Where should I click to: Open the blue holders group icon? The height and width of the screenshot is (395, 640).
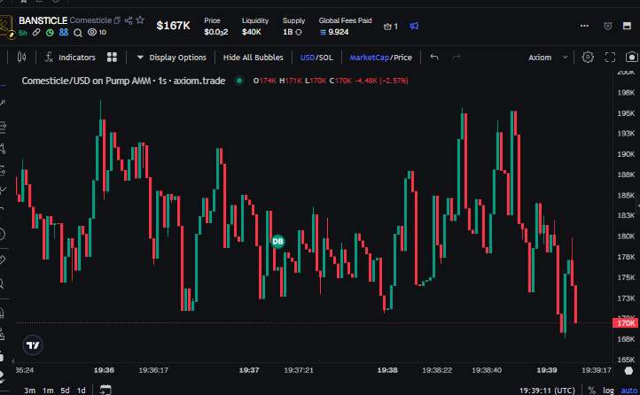(x=64, y=32)
